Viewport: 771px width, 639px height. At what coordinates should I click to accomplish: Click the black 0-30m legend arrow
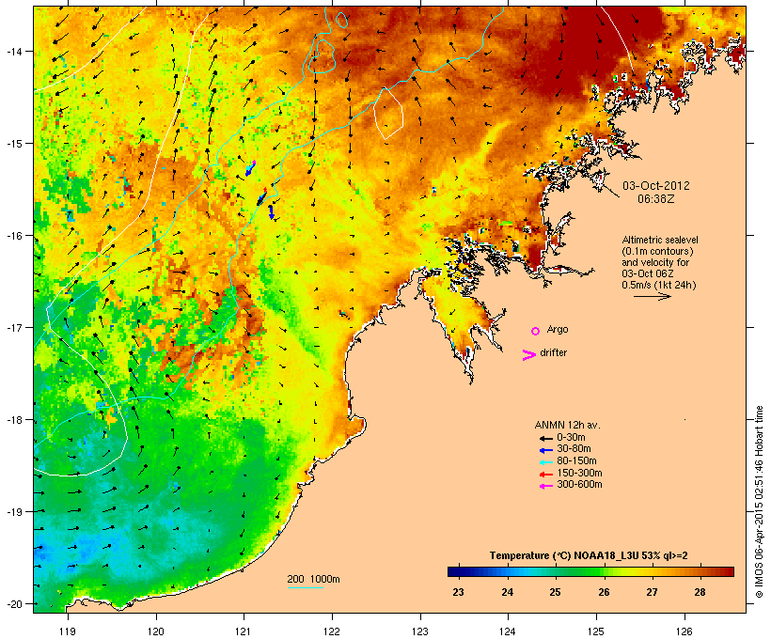click(545, 438)
